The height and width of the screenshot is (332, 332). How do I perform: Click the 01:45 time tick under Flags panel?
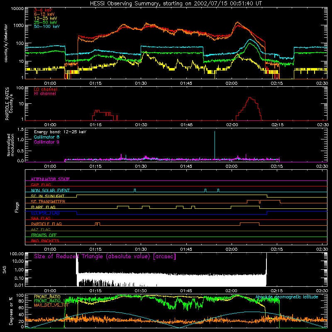click(186, 249)
